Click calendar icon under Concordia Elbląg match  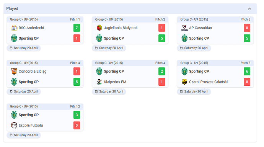point(11,91)
